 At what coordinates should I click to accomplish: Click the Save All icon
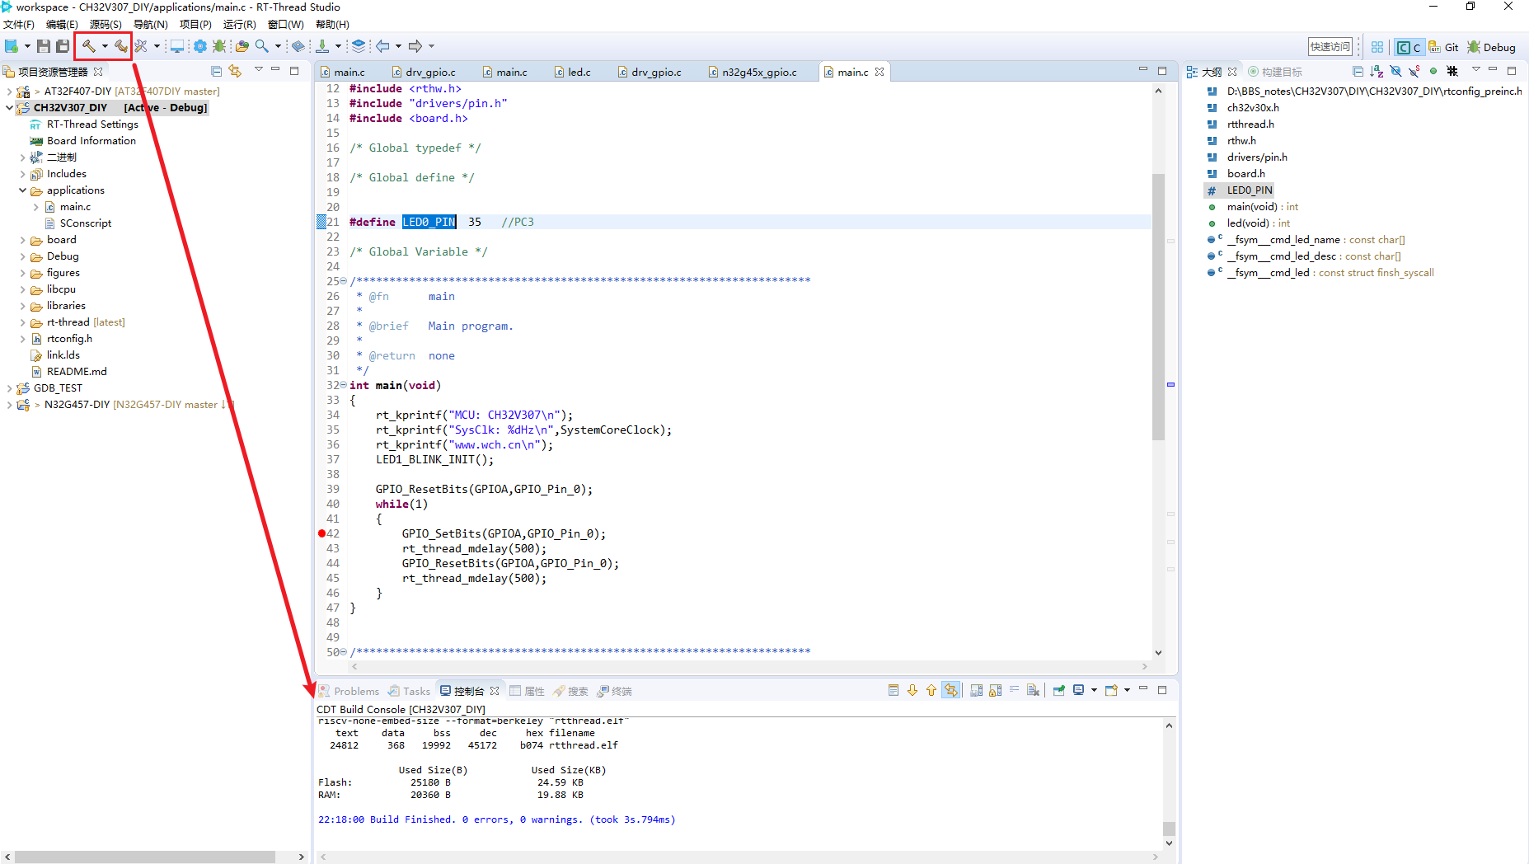click(62, 46)
